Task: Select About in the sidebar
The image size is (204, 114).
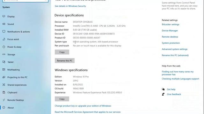Action: pyautogui.click(x=11, y=108)
